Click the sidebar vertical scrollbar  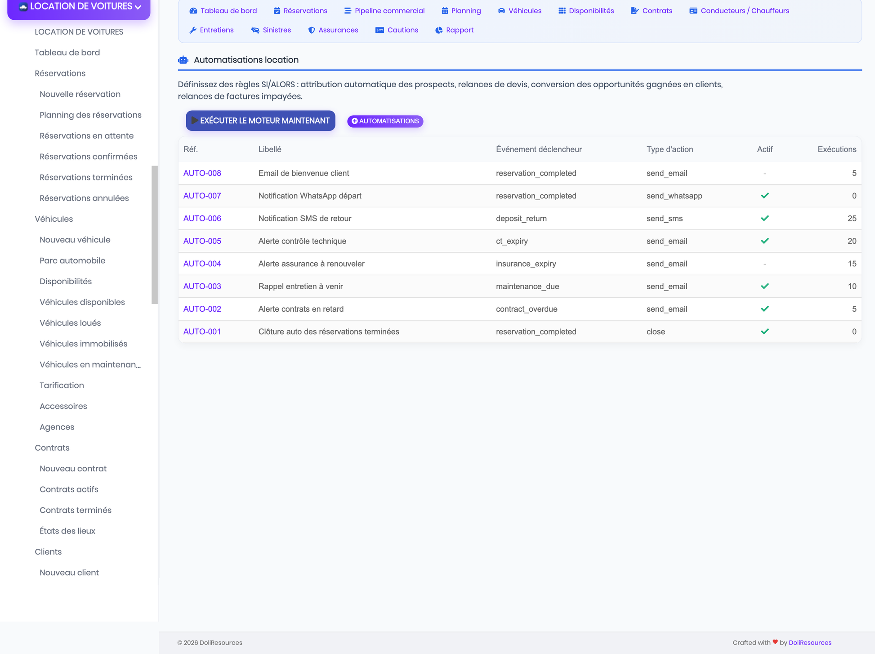point(155,235)
